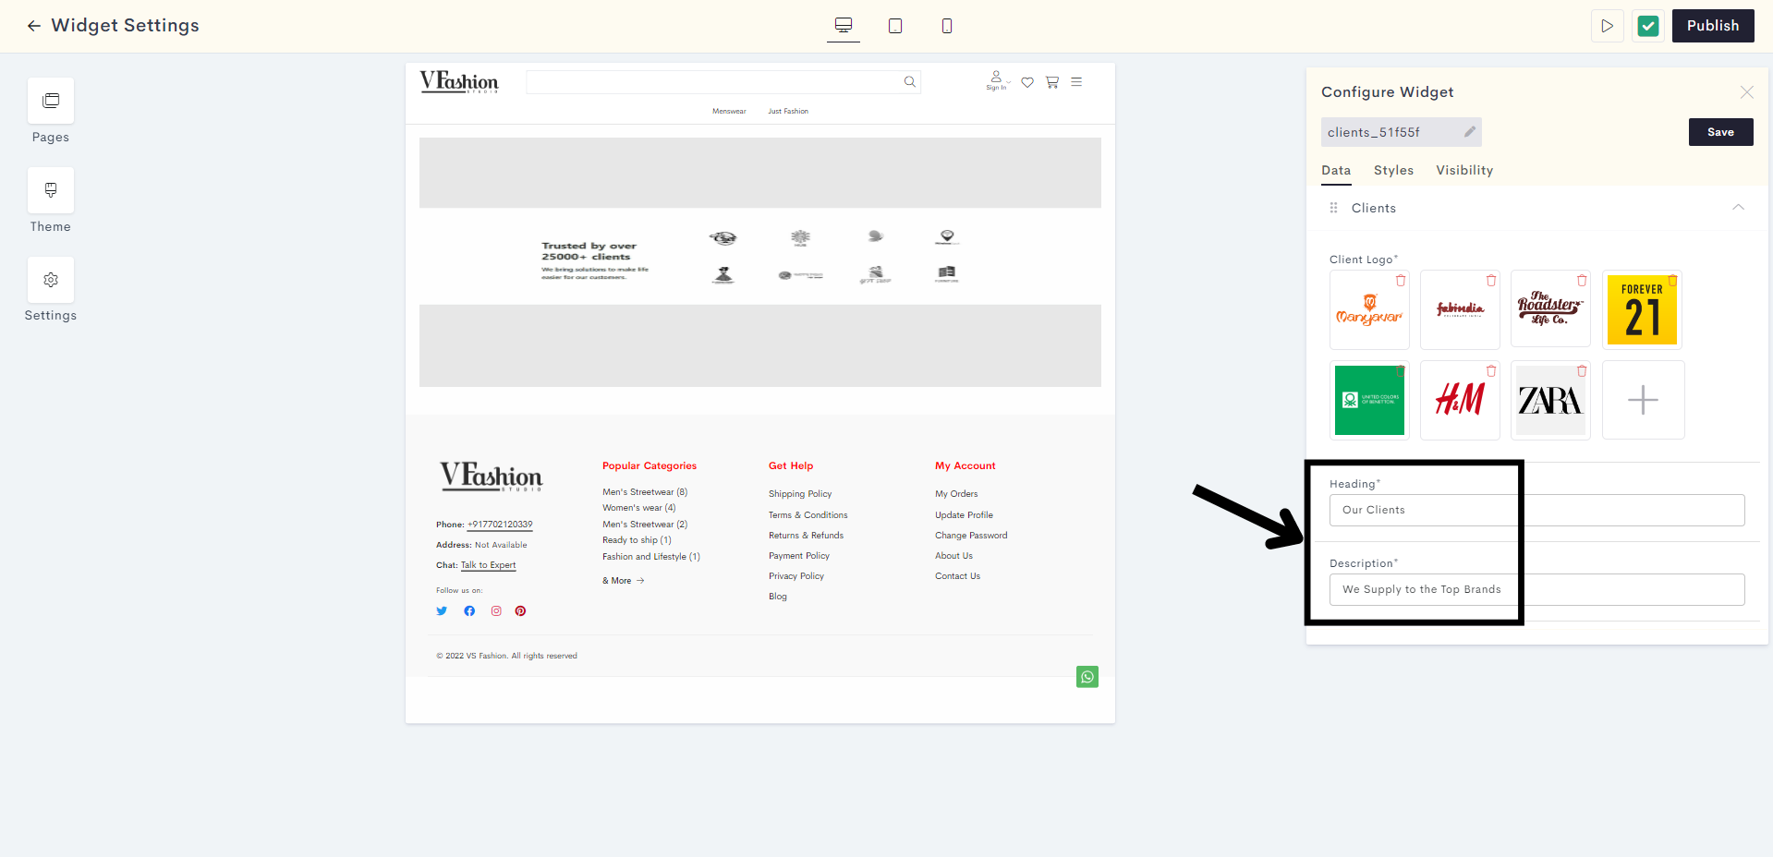This screenshot has height=857, width=1773.
Task: Click the Sign In user icon
Action: pyautogui.click(x=996, y=79)
